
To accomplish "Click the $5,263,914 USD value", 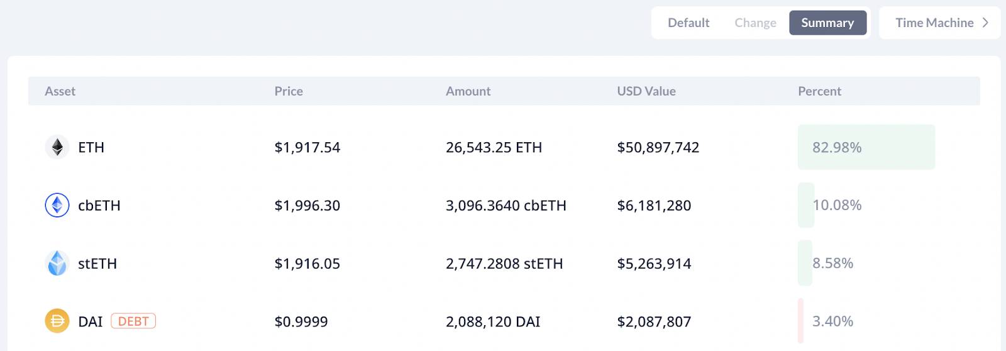I will pyautogui.click(x=654, y=263).
